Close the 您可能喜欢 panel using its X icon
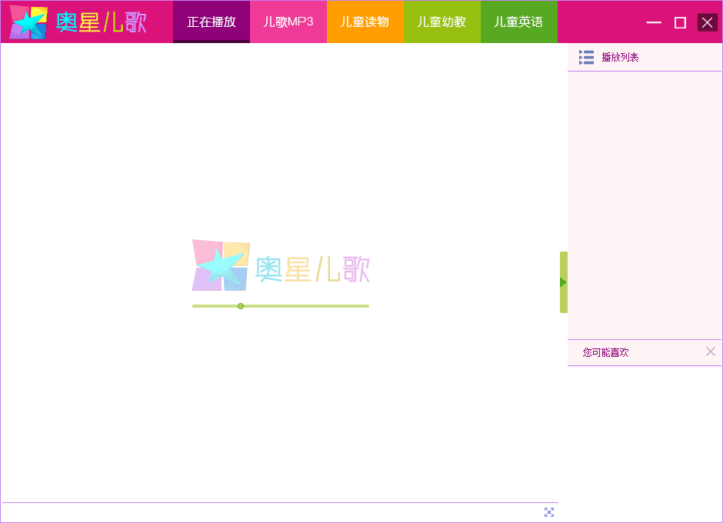The height and width of the screenshot is (523, 723). pyautogui.click(x=710, y=351)
